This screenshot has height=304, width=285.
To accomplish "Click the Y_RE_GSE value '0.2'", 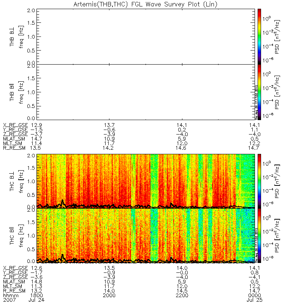I will 182,130.
